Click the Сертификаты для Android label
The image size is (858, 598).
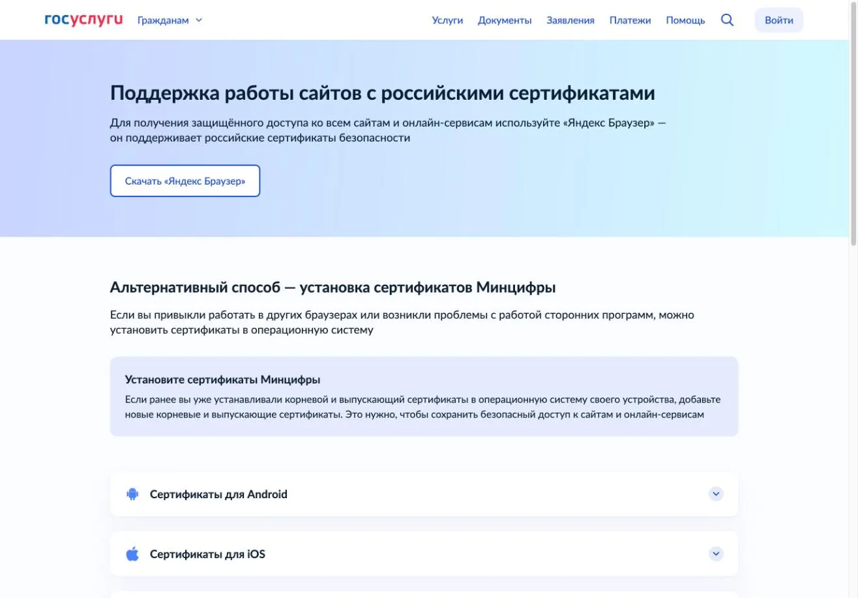click(x=218, y=494)
